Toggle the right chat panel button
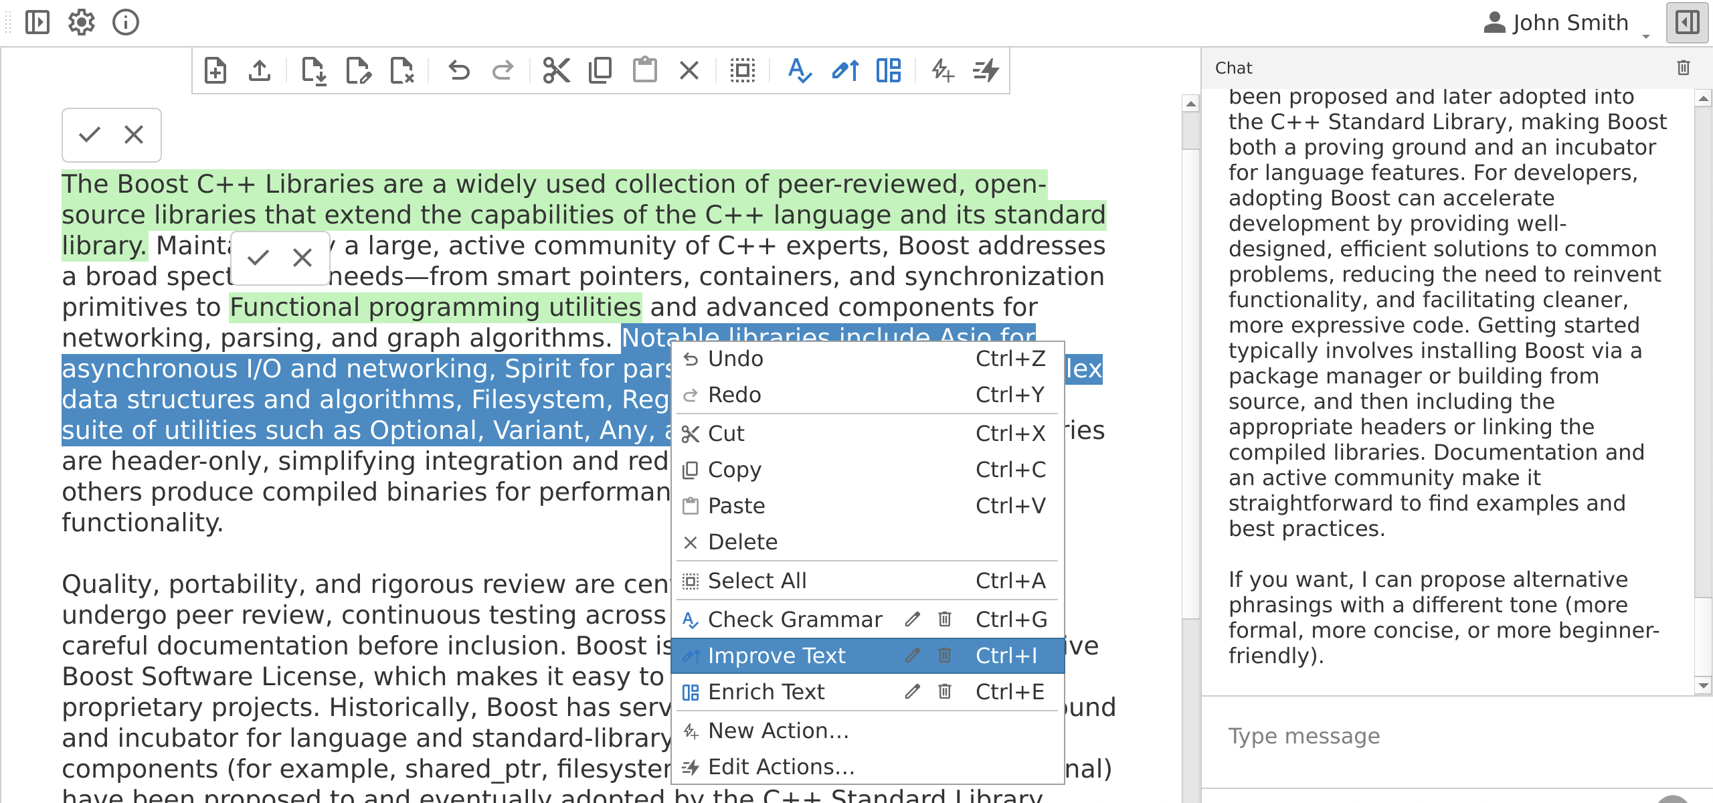 tap(1687, 23)
